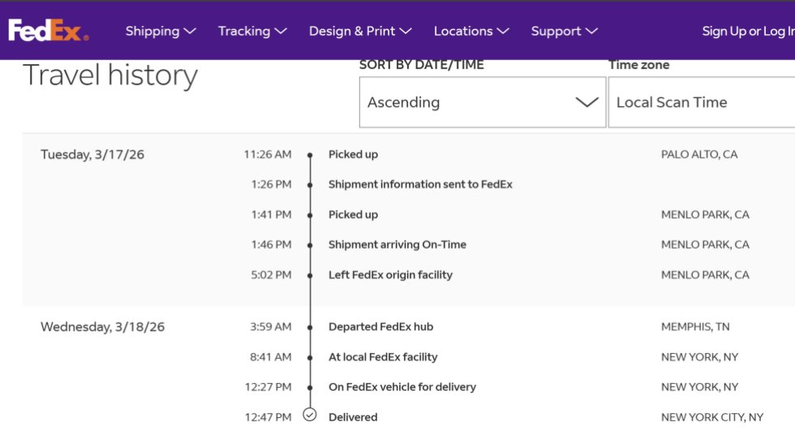
Task: Open the Local Scan Time zone dropdown
Action: (702, 102)
